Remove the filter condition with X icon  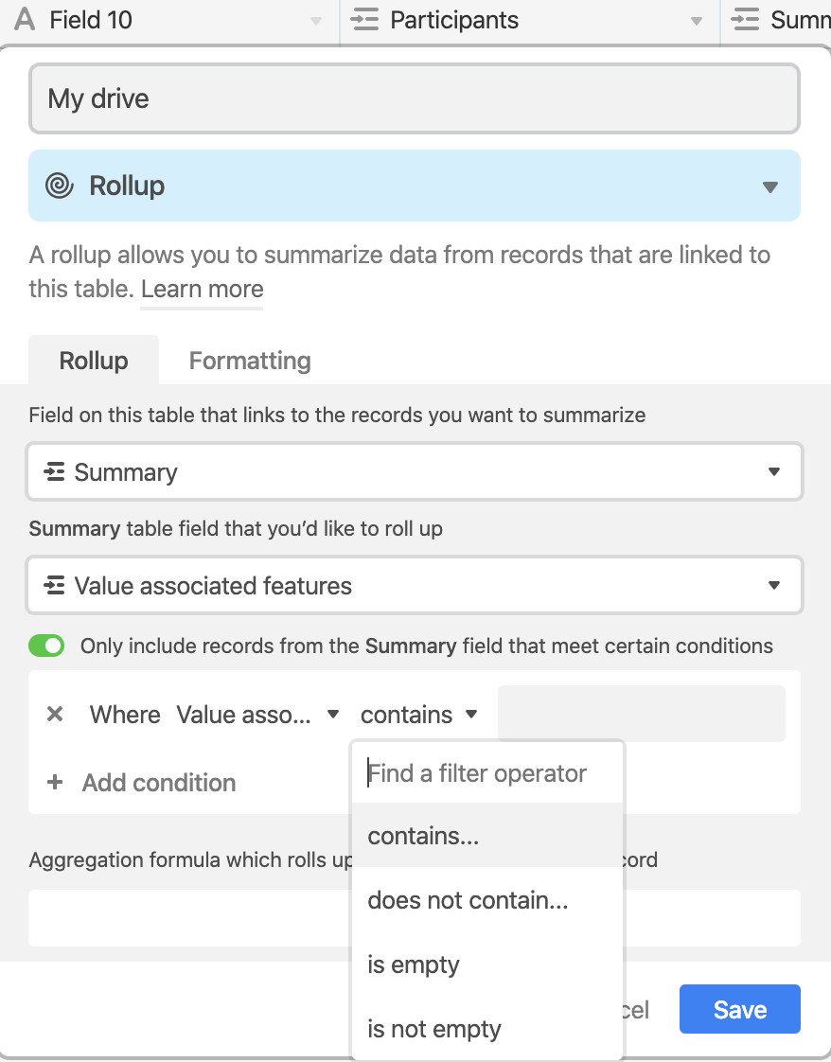[x=55, y=714]
